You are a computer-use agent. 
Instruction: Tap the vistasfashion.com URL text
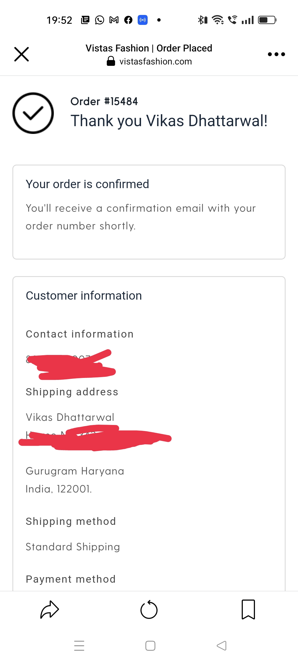[155, 61]
